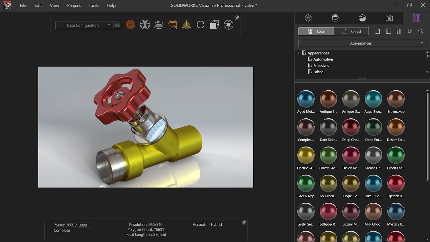Image resolution: width=430 pixels, height=242 pixels.
Task: Click the library up-arrow import icon
Action: pyautogui.click(x=378, y=31)
